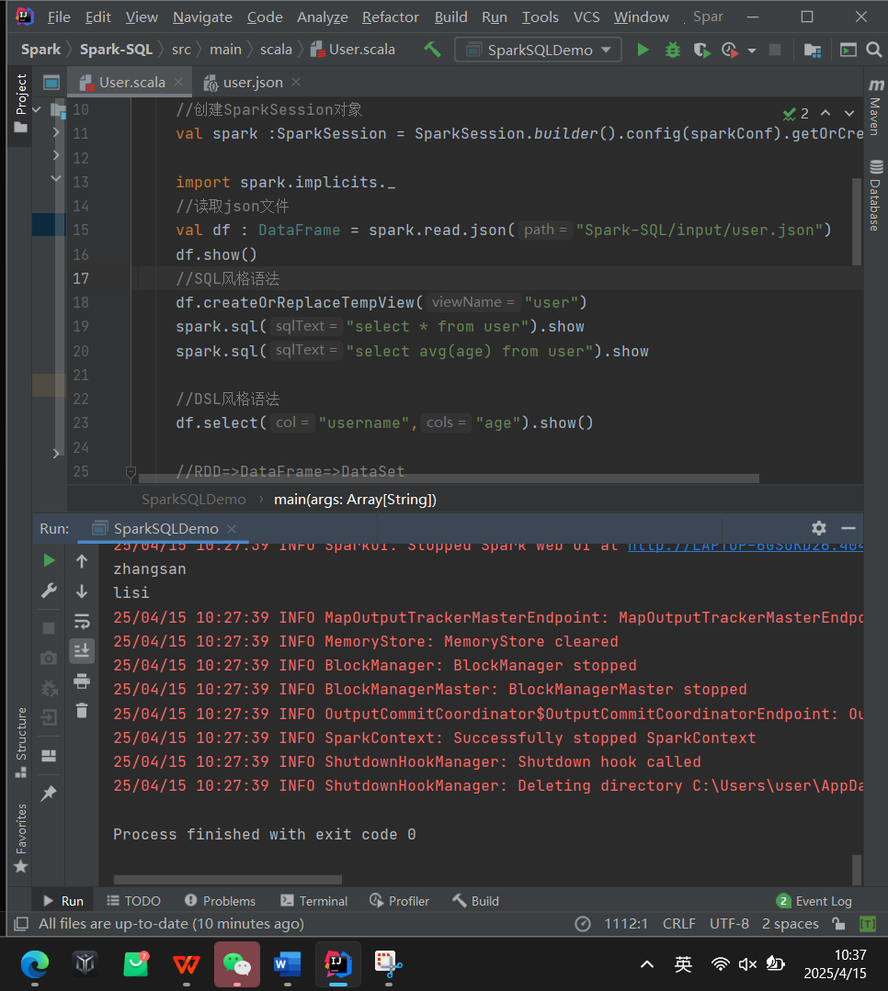Open Word from the taskbar
Image resolution: width=888 pixels, height=991 pixels.
pyautogui.click(x=287, y=963)
